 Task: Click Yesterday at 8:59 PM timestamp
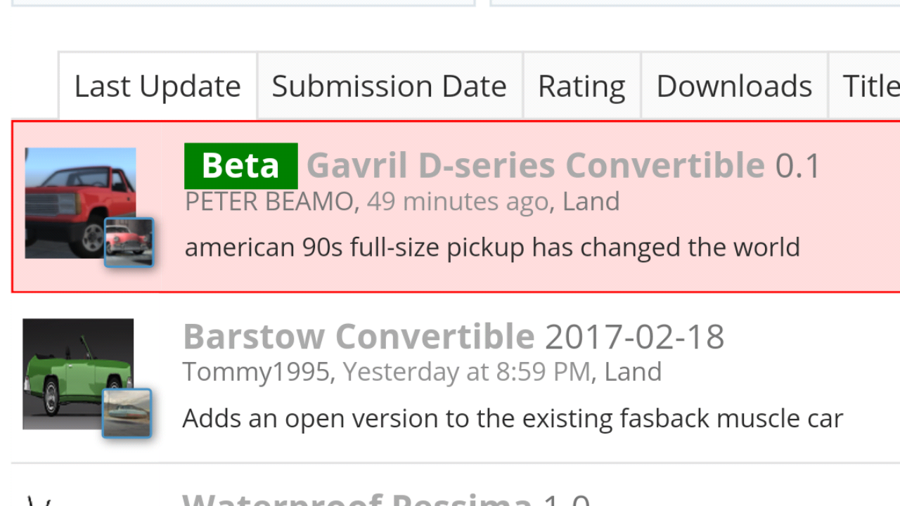pos(467,372)
